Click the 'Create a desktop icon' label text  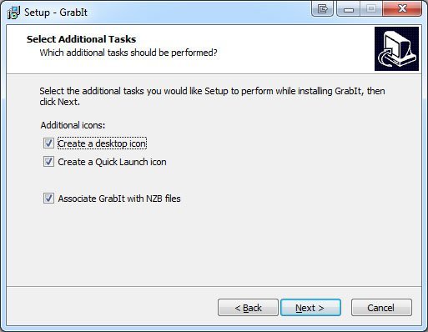(x=102, y=143)
